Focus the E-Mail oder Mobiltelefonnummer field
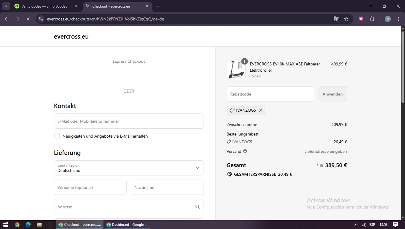The width and height of the screenshot is (405, 229). pos(129,121)
